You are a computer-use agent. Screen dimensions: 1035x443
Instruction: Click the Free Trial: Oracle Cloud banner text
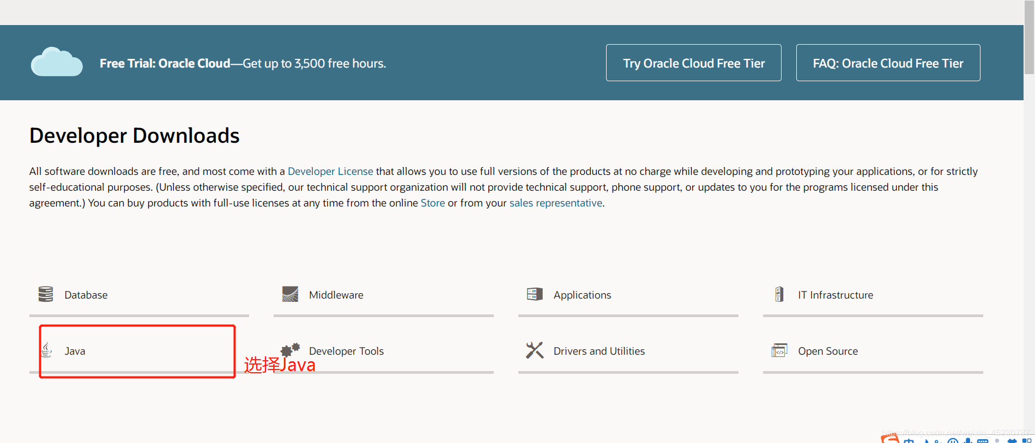point(243,63)
